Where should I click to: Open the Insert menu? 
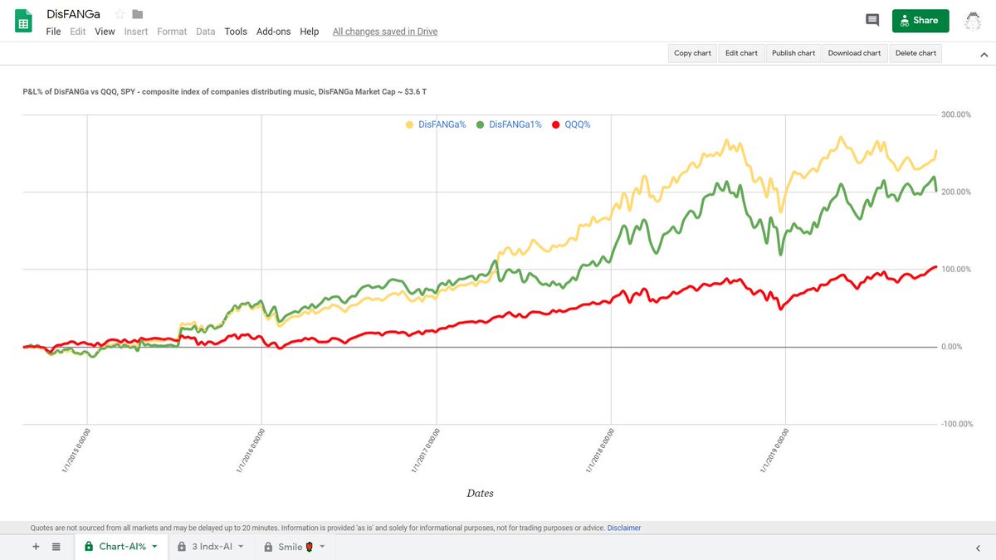tap(136, 32)
